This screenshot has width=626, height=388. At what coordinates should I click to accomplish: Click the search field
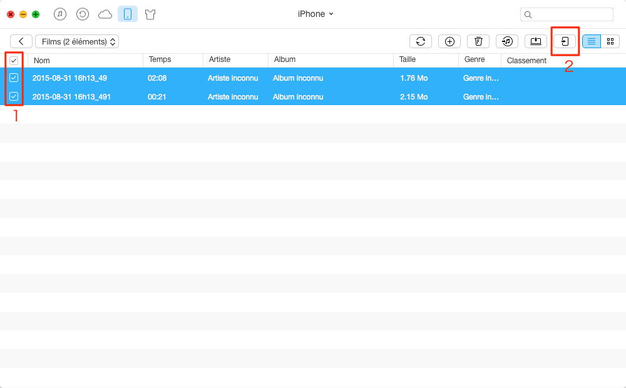coord(567,14)
